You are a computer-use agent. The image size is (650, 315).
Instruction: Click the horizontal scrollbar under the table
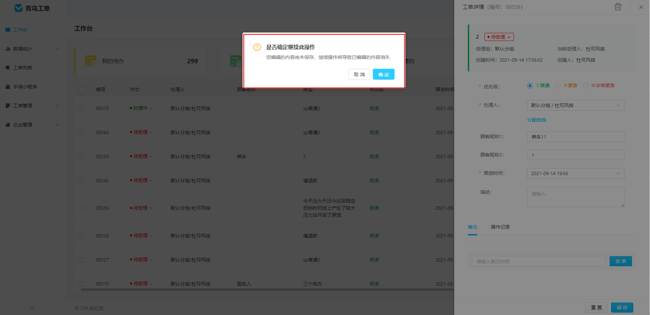[x=267, y=290]
